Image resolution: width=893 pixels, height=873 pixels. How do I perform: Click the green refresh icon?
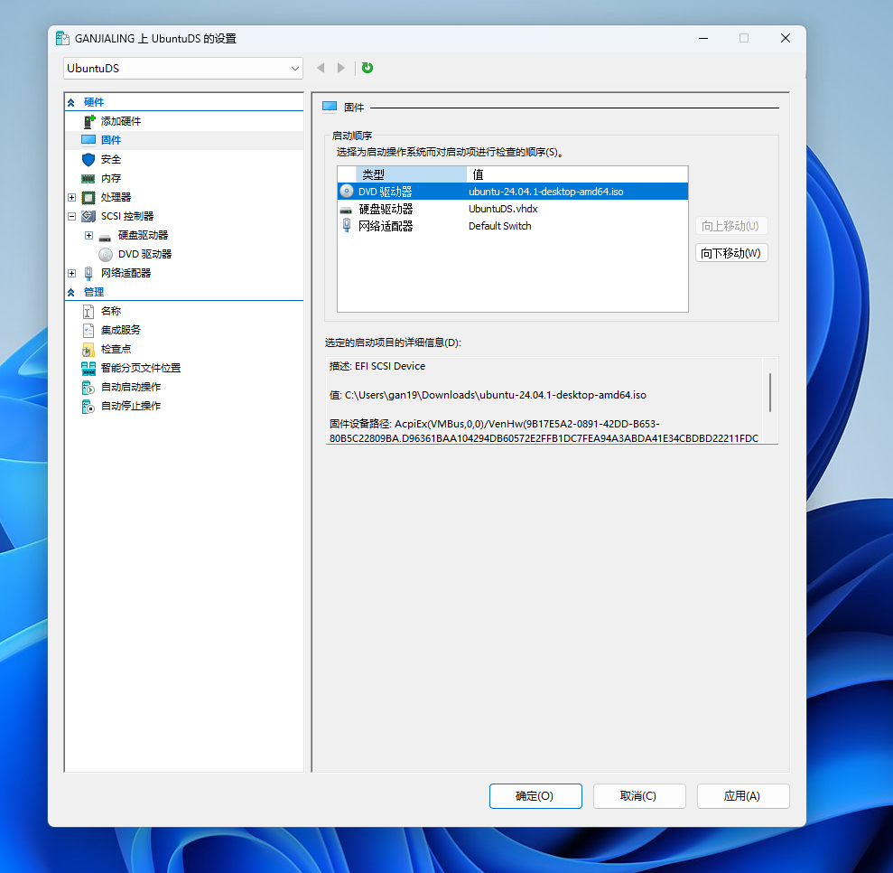point(367,68)
